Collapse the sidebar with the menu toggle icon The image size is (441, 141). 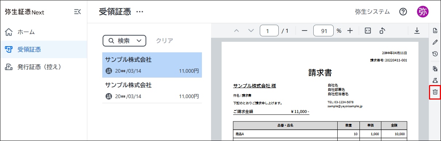click(x=77, y=12)
